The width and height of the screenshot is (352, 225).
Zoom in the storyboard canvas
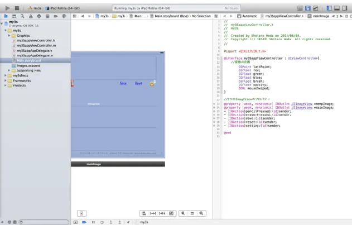[201, 213]
